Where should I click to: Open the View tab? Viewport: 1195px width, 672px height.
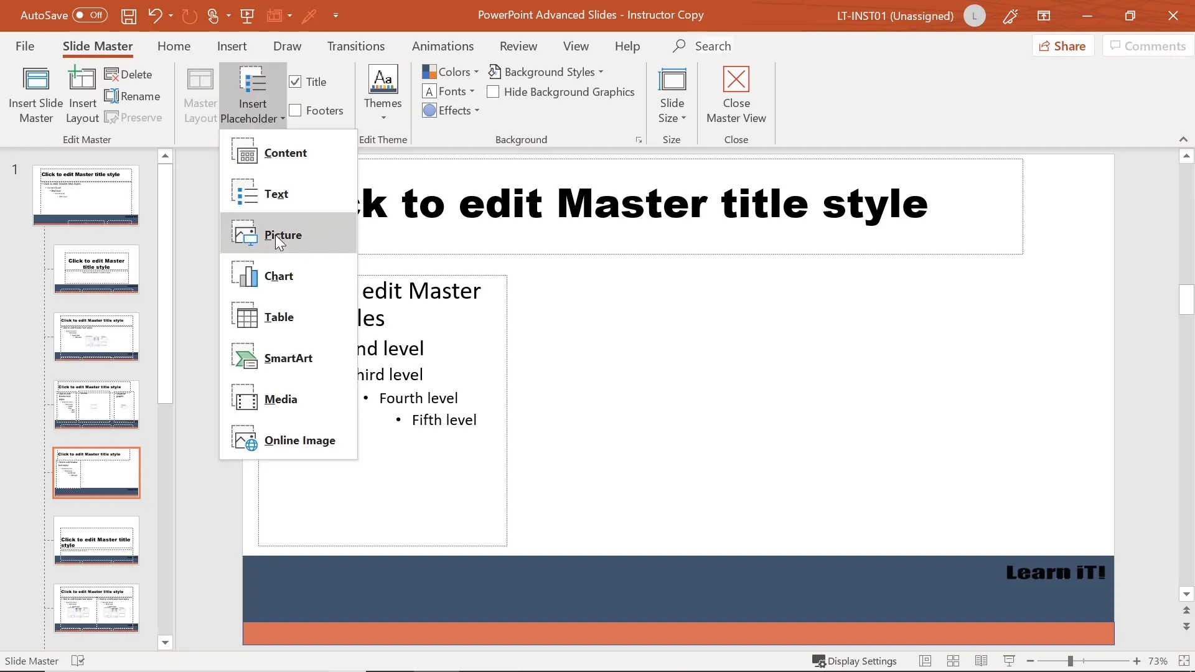[x=576, y=46]
